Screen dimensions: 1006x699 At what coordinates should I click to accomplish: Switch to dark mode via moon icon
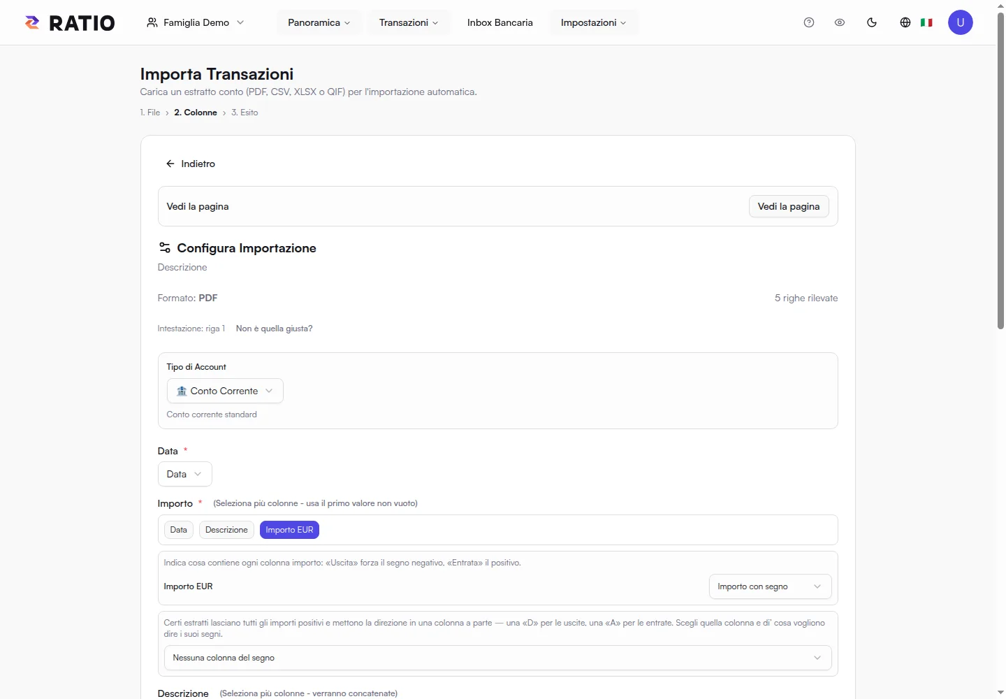(872, 22)
